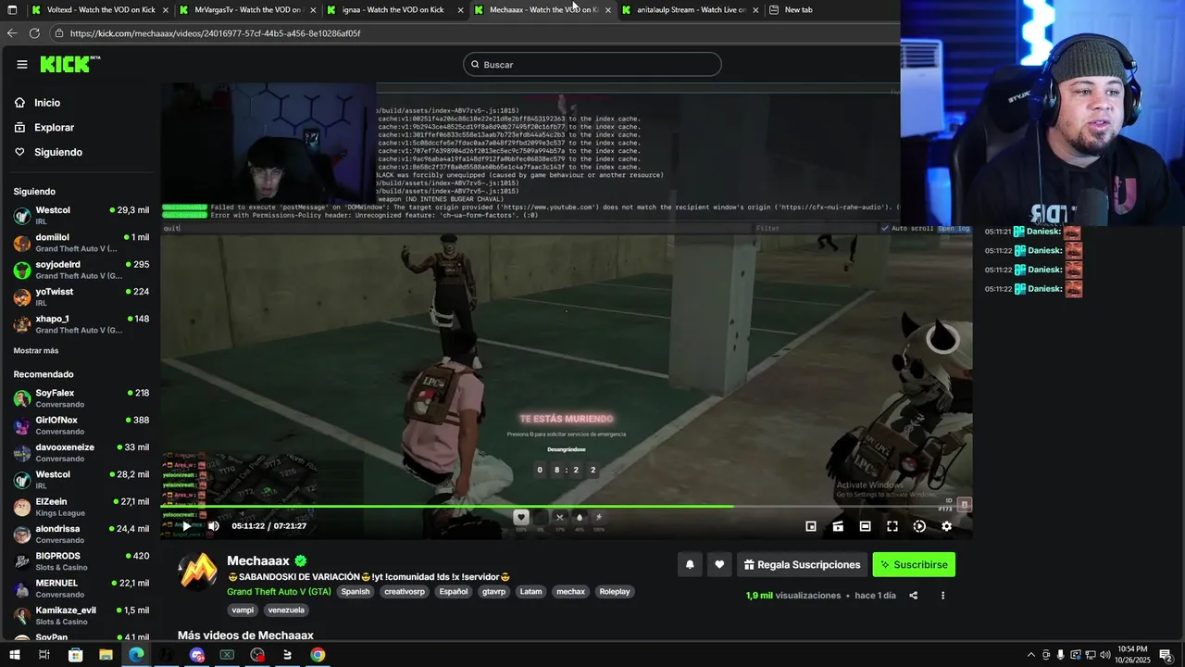Click the Mechaaax channel name
This screenshot has height=667, width=1185.
coord(258,561)
